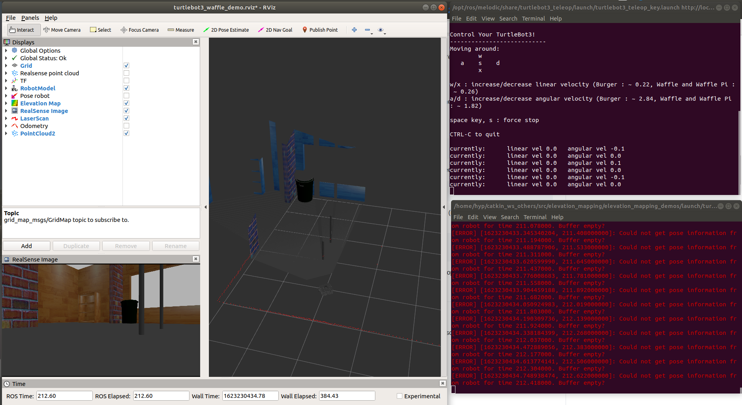Uncheck the RobotModel display
742x405 pixels.
(x=126, y=88)
